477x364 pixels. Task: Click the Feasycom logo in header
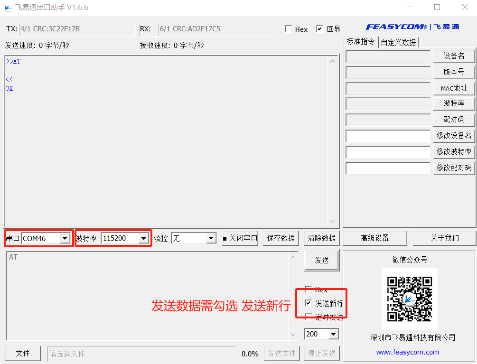[x=412, y=27]
